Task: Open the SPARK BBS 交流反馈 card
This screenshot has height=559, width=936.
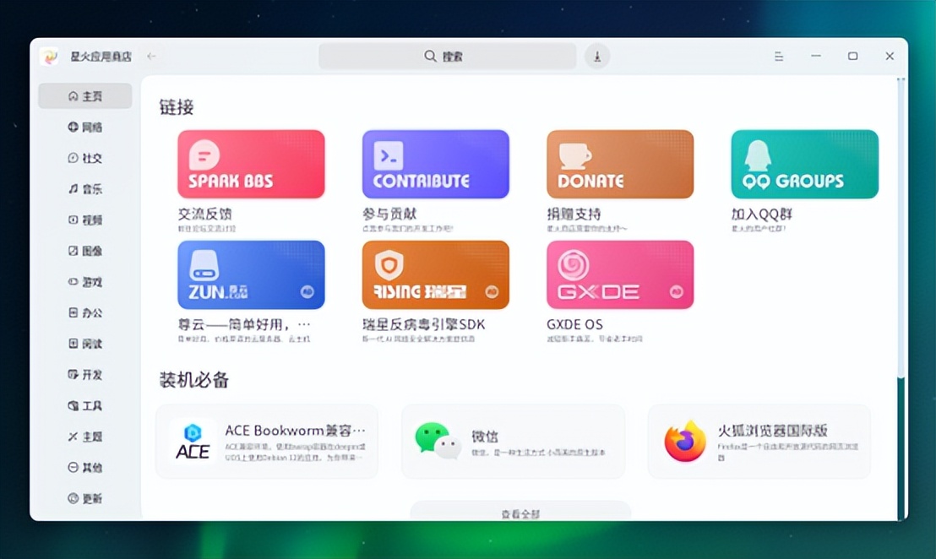Action: coord(251,163)
